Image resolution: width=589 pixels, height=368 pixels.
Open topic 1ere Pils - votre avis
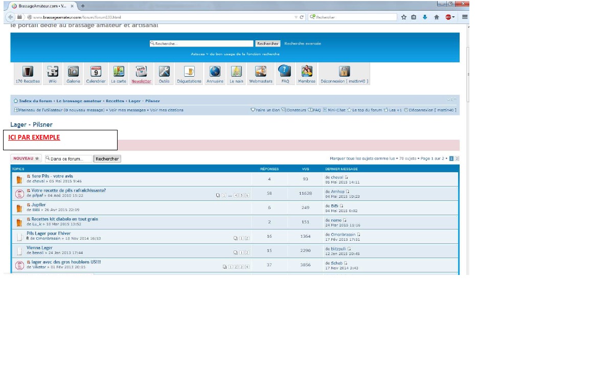coord(52,176)
